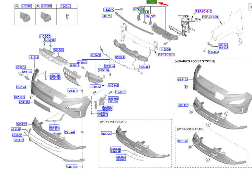Click part label 86585E in front radar box
Viewport: 252px width, 180px height.
121,160
